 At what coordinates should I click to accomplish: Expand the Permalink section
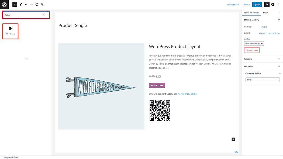(x=279, y=66)
